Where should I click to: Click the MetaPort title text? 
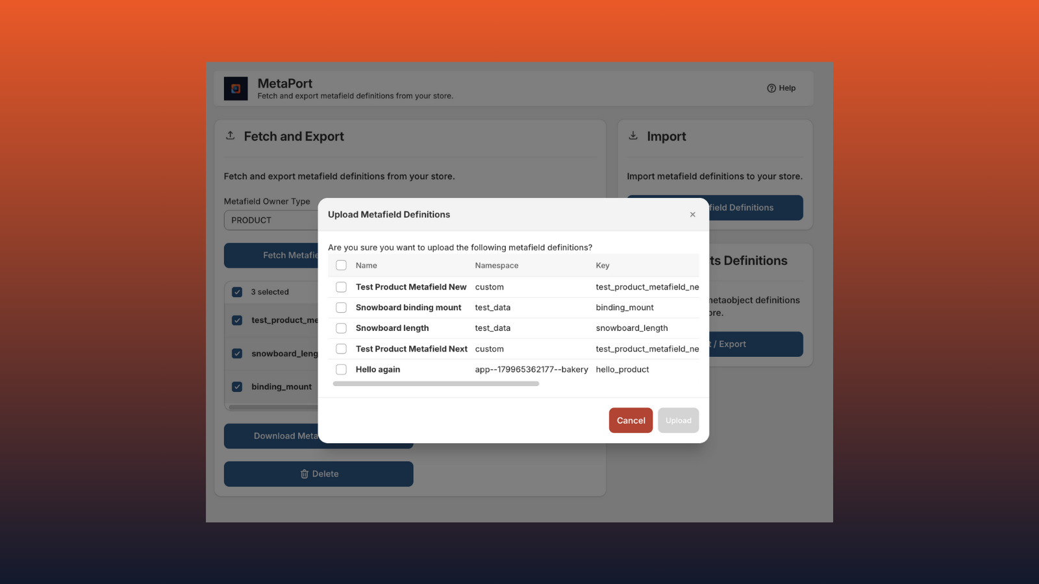tap(285, 84)
